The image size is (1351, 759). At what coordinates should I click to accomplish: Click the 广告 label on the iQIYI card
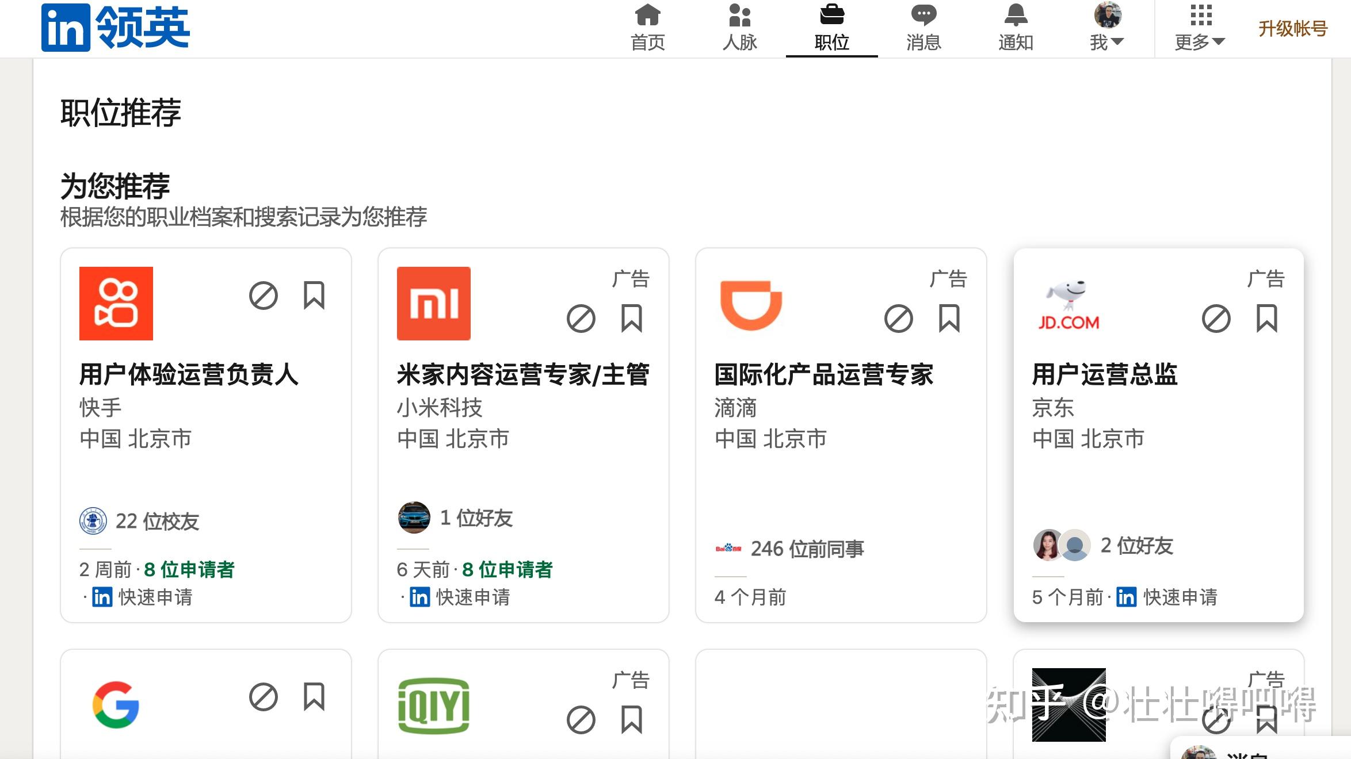tap(631, 680)
